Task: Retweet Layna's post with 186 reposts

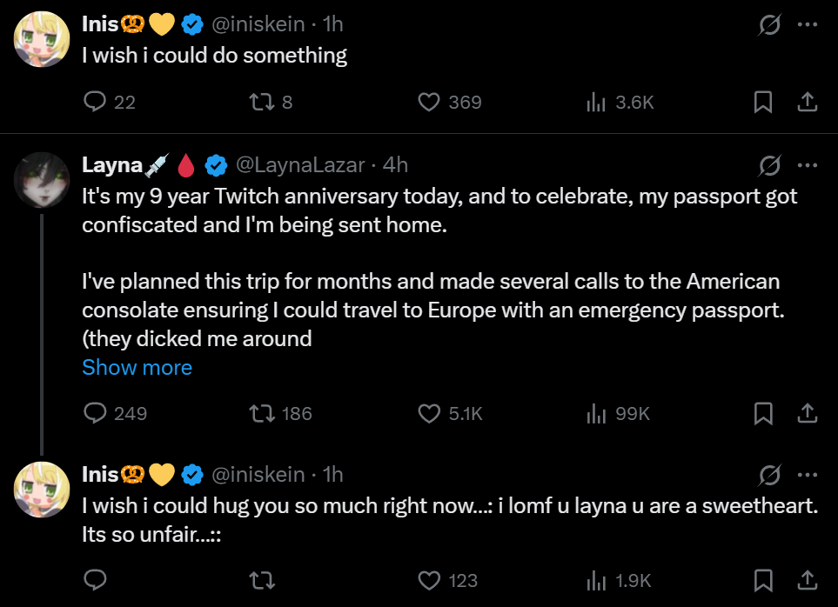Action: coord(261,414)
